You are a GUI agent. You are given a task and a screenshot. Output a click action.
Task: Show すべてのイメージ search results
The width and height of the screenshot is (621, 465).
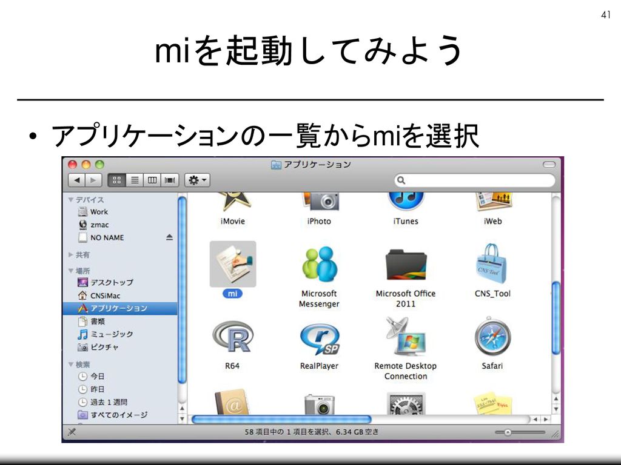[119, 415]
